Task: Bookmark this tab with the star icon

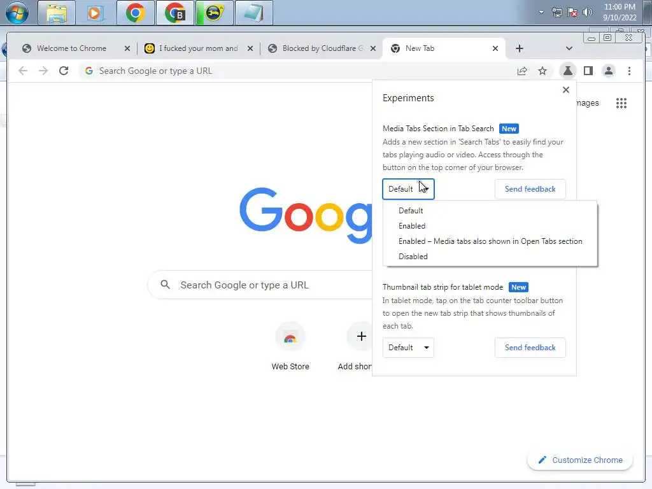Action: [542, 71]
